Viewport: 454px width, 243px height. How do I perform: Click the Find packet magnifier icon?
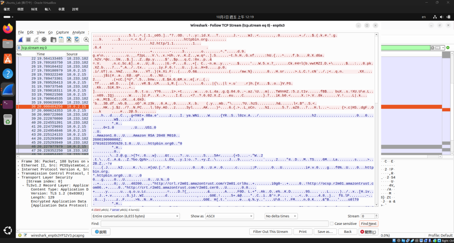click(x=86, y=40)
